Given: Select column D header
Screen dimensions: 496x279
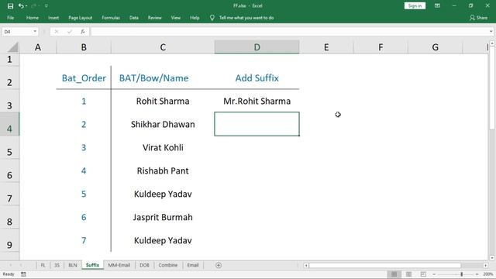Looking at the screenshot, I should pyautogui.click(x=257, y=47).
